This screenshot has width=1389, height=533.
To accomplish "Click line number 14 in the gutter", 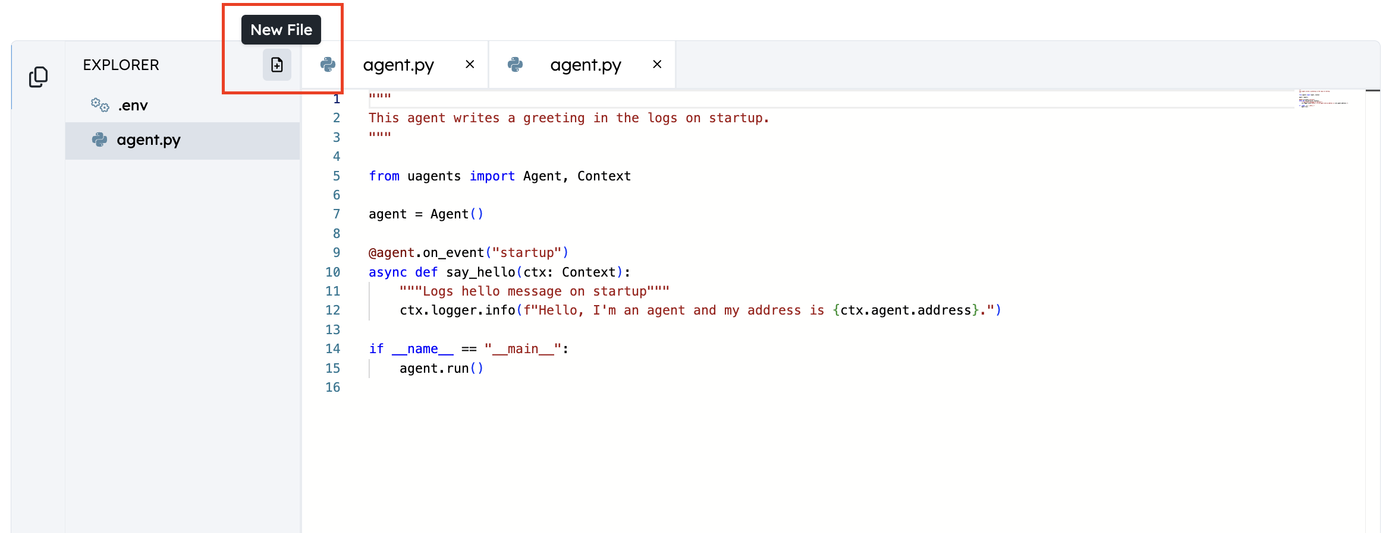I will (333, 349).
